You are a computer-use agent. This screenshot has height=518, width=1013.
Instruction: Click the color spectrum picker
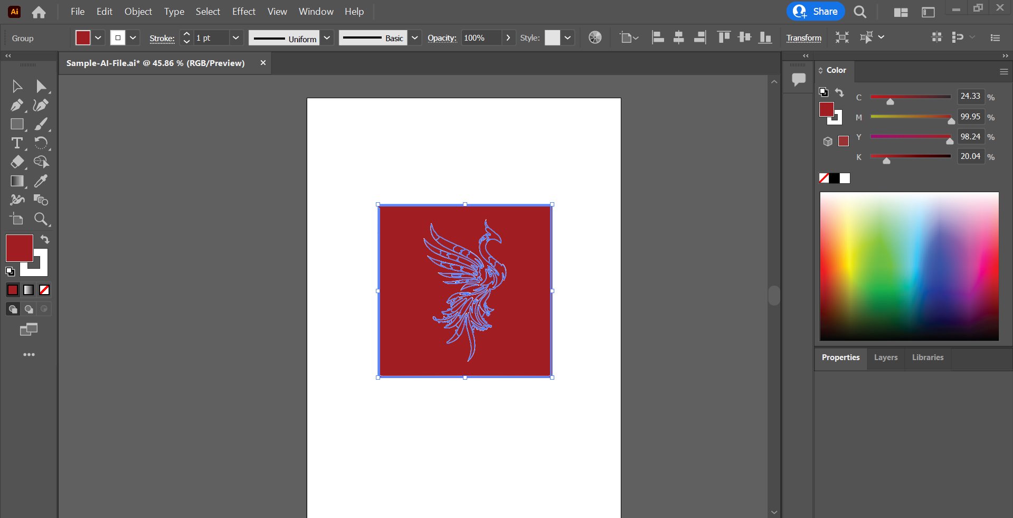[908, 266]
